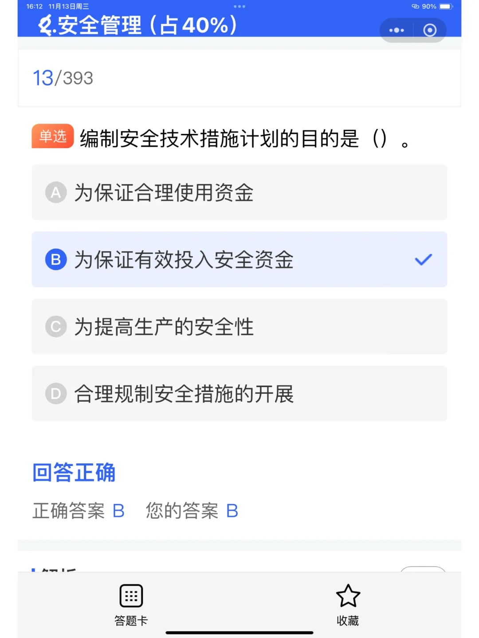Screen dimensions: 479x638
Task: Tap the link icon beside 90%
Action: (416, 7)
